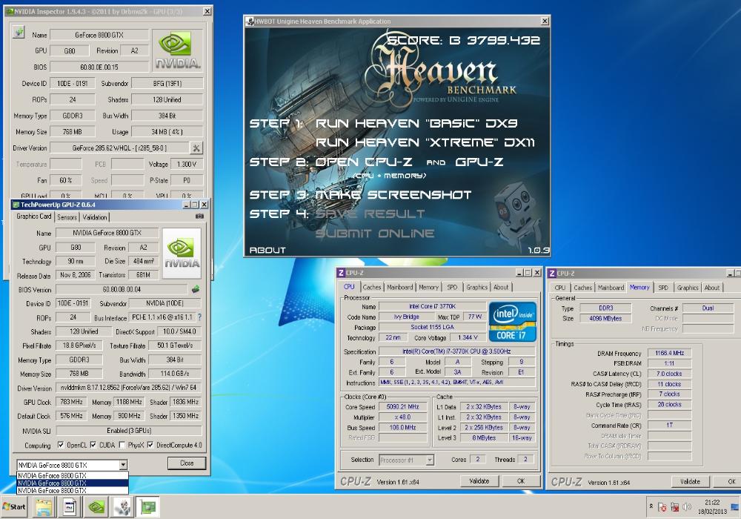Click Validate in the first CPU-Z window
741x519 pixels.
click(x=479, y=480)
